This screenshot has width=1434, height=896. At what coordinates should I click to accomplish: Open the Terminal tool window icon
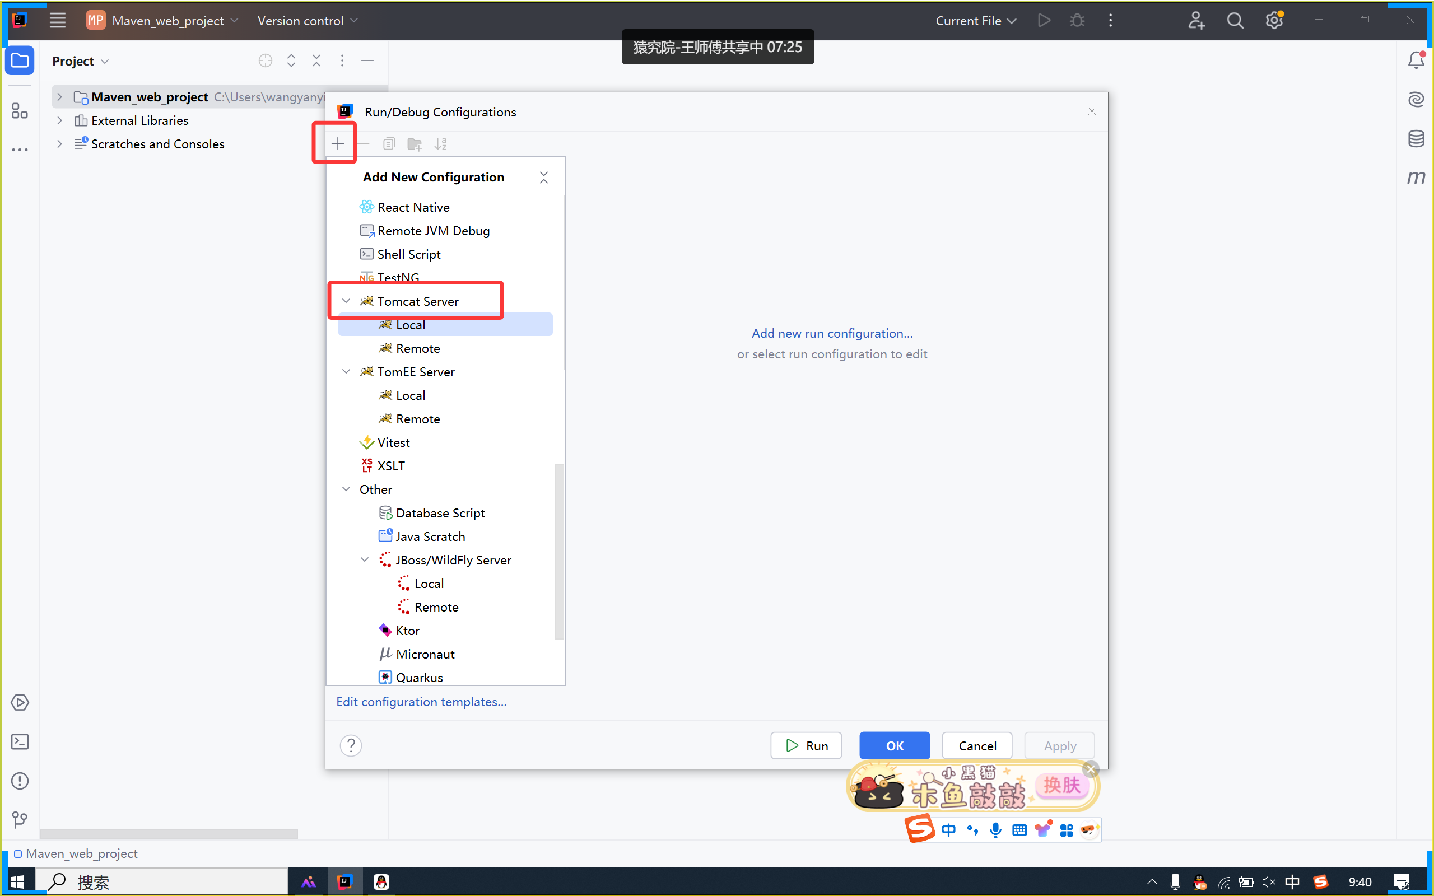point(20,741)
